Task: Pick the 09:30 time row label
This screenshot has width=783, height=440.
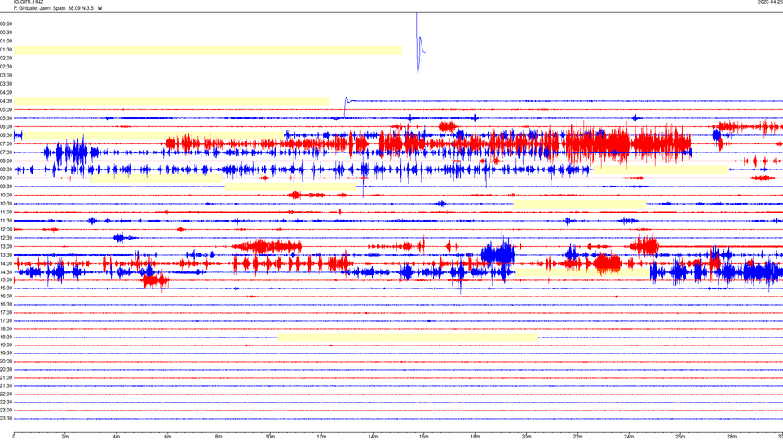Action: [7, 187]
